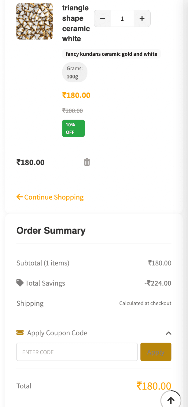Click the 10% OFF green badge
The image size is (188, 407).
tap(73, 128)
